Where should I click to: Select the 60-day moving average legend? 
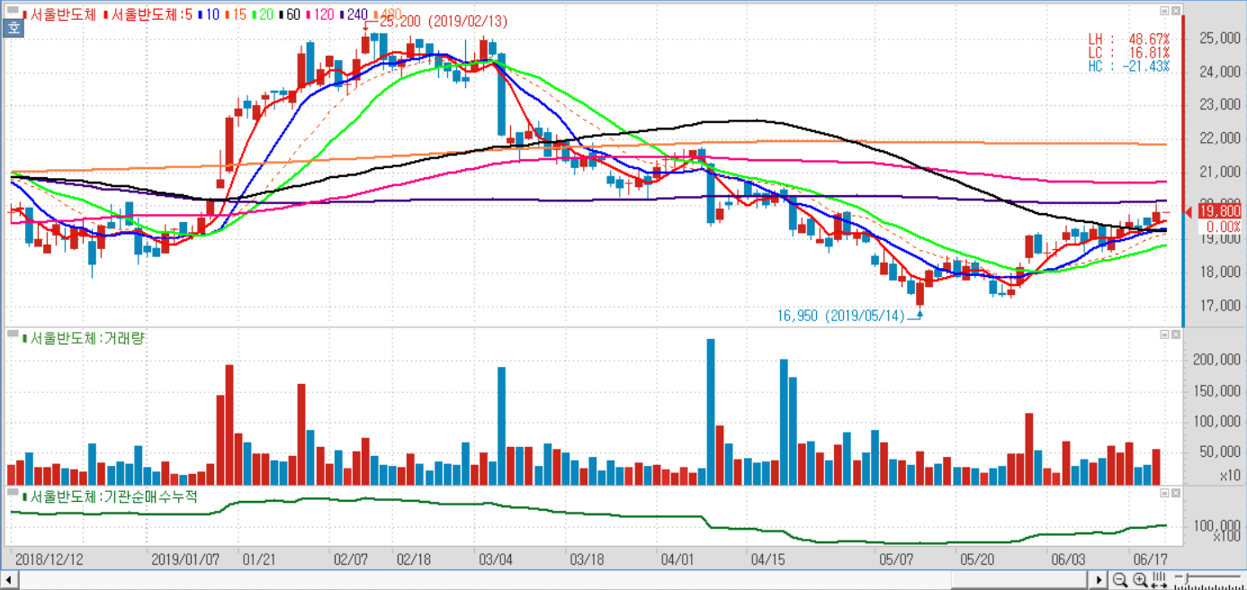click(289, 14)
